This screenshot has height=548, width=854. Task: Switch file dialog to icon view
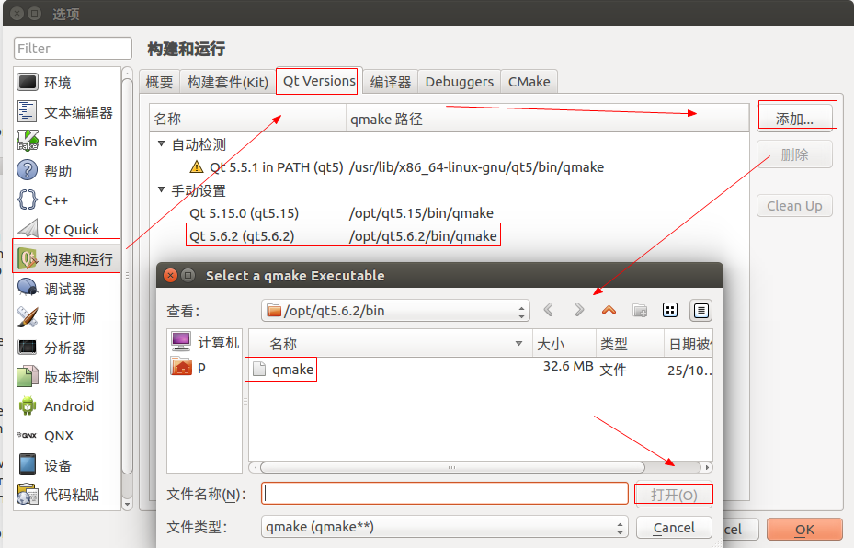[670, 311]
